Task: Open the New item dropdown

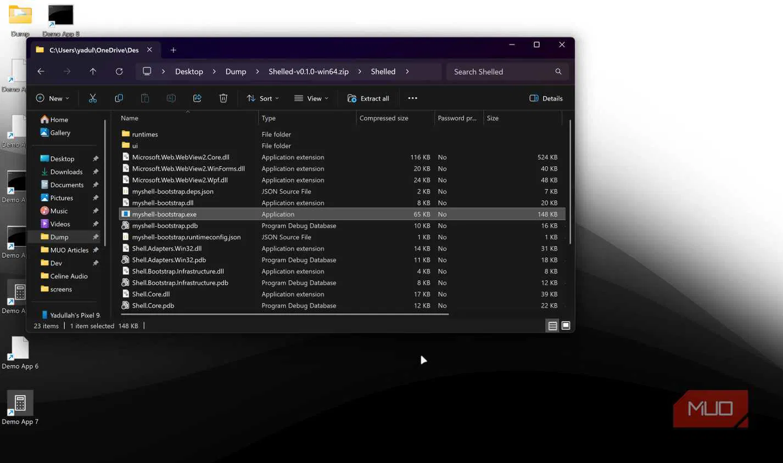Action: pos(53,98)
